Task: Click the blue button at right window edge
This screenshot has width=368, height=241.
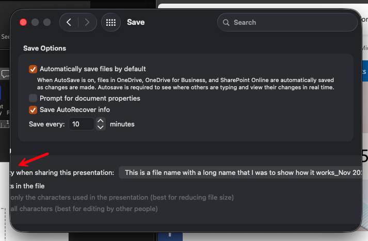Action: [365, 71]
